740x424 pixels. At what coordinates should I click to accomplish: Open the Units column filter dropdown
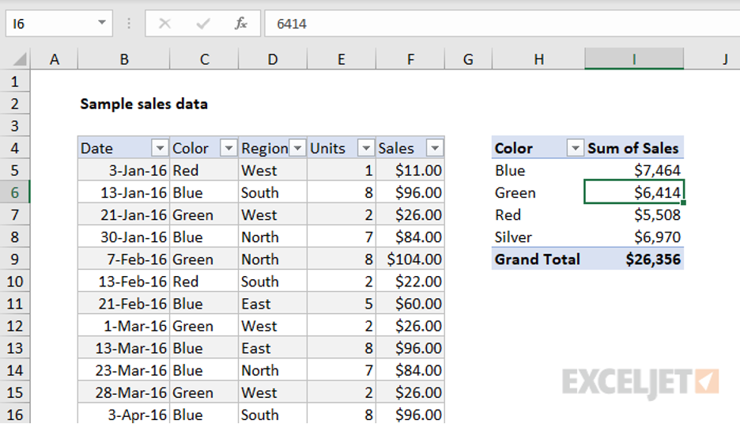pyautogui.click(x=366, y=148)
